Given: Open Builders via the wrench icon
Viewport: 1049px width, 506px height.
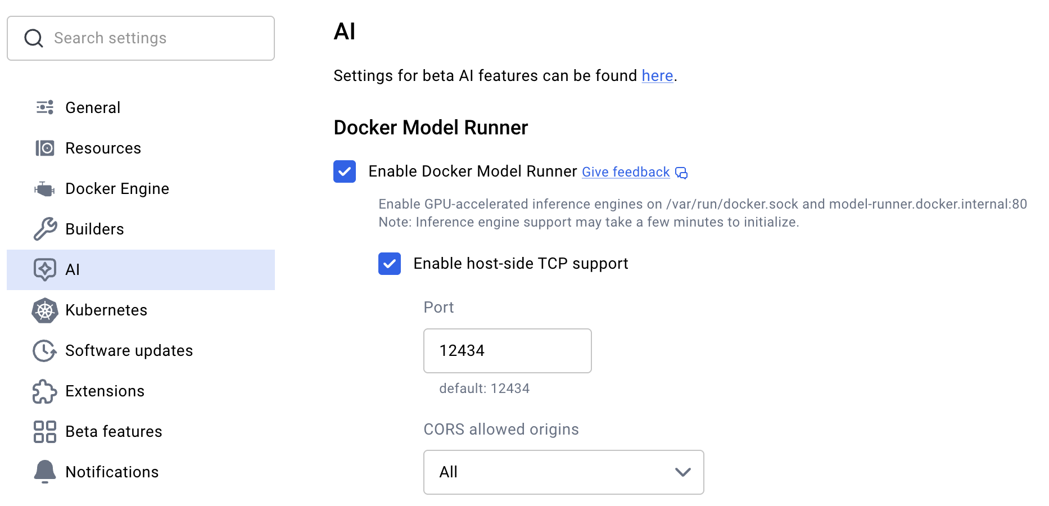Looking at the screenshot, I should click(x=44, y=229).
